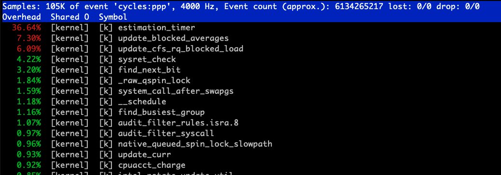Click the 4.22% overhead value

coord(29,59)
